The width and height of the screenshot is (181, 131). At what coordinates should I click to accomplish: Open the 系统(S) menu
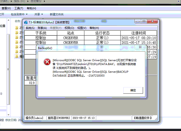click(x=30, y=28)
